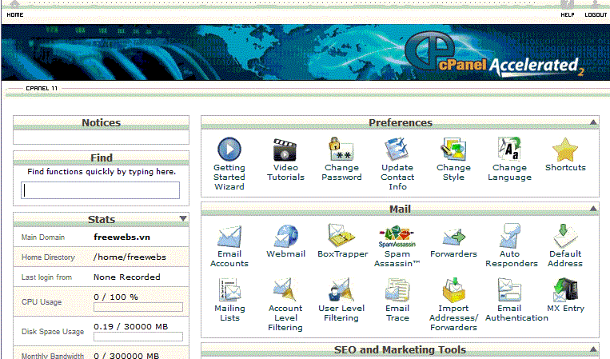Collapse the SEO and Marketing Tools section
The height and width of the screenshot is (359, 610).
[592, 349]
